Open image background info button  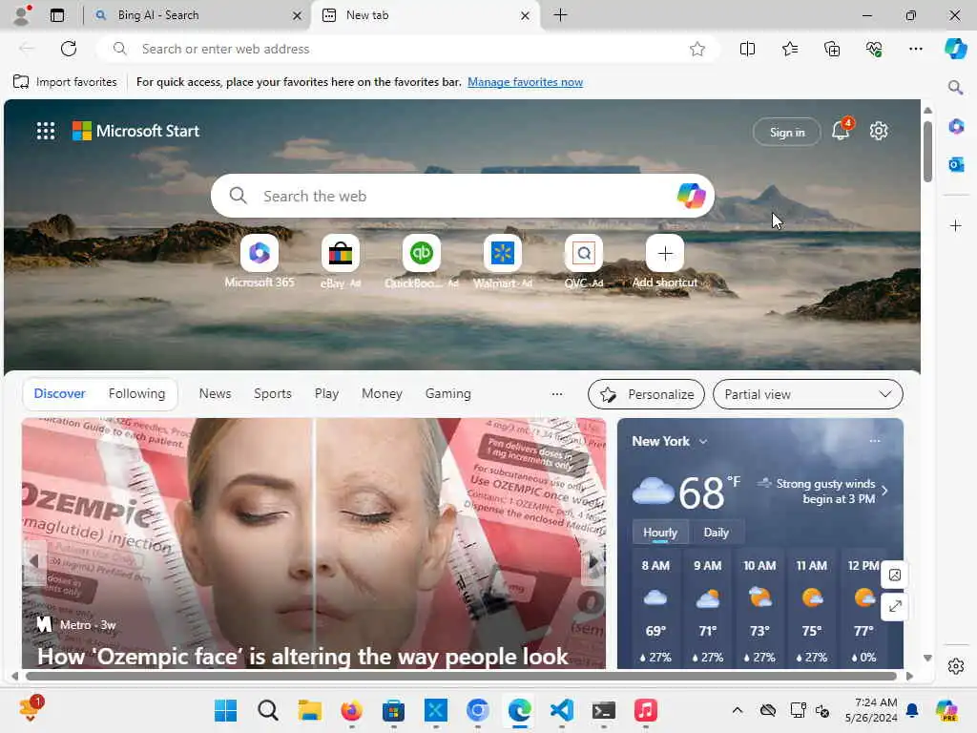(895, 575)
